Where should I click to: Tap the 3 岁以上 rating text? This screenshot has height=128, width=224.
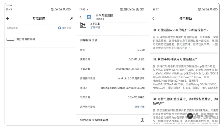(95, 24)
